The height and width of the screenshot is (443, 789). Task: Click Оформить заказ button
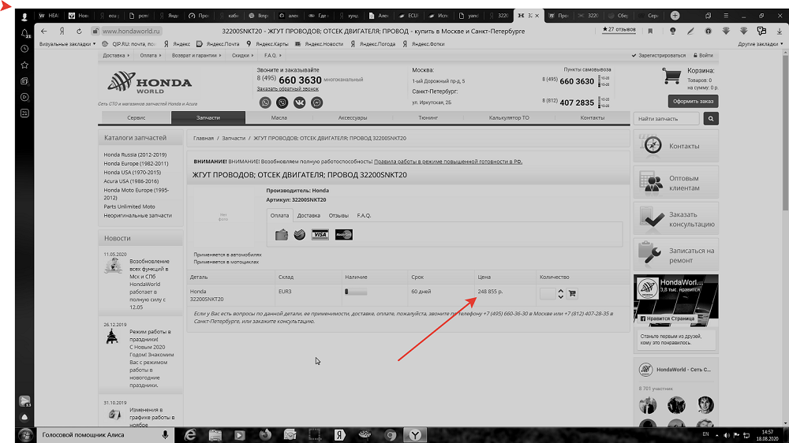[693, 101]
